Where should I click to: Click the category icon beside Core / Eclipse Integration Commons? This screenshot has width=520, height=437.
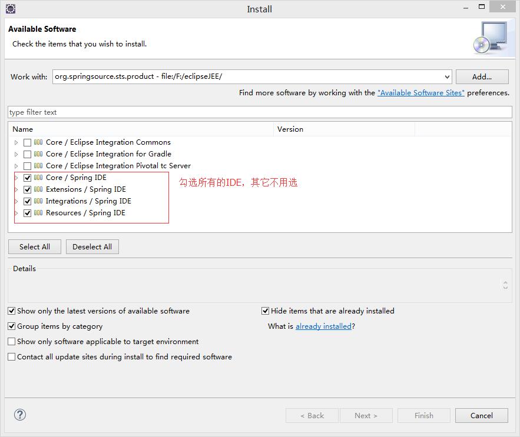pyautogui.click(x=38, y=142)
